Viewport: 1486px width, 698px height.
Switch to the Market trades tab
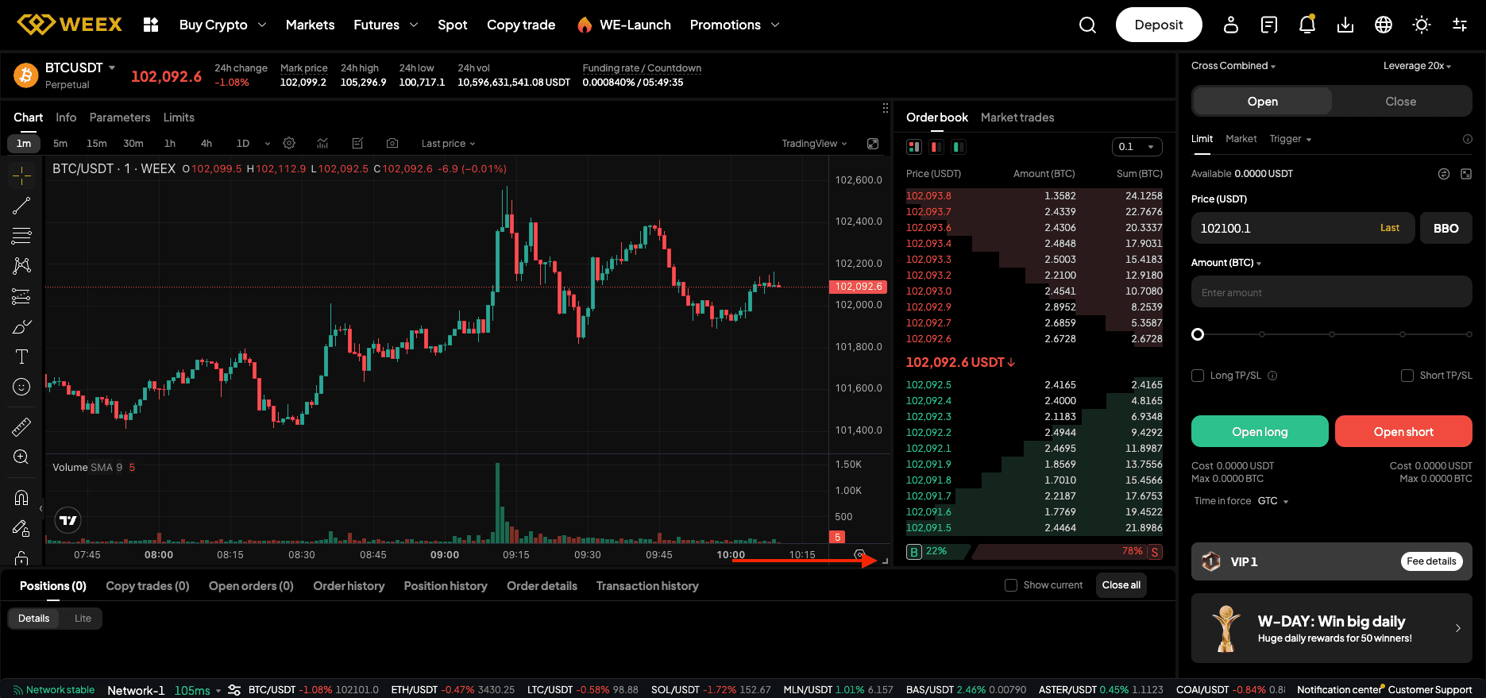coord(1017,118)
